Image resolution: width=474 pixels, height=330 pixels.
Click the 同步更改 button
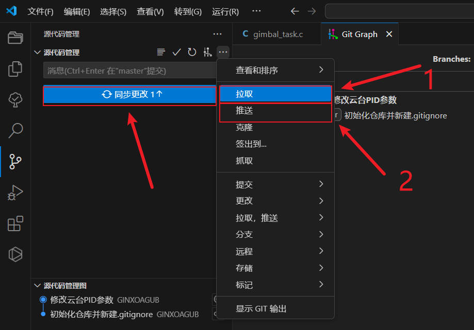click(129, 95)
